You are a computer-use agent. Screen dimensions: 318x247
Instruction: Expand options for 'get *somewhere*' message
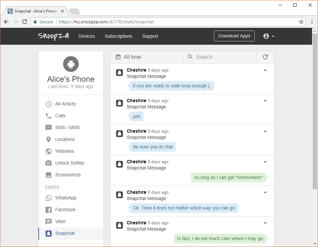[265, 162]
